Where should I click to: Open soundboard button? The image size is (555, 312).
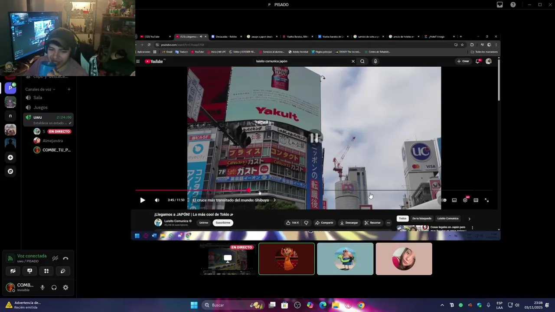click(x=63, y=271)
